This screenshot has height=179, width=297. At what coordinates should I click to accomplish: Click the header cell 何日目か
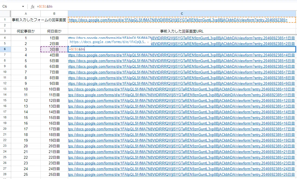coord(54,31)
